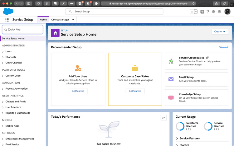Expand the Omni-Channel section
This screenshot has width=234, height=146.
tap(3, 63)
